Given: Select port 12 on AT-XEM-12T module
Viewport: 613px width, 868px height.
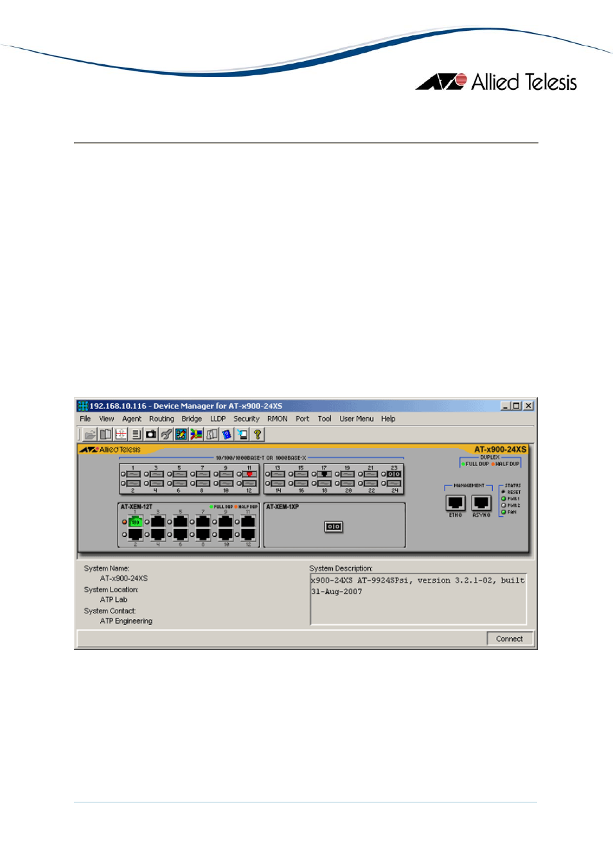Looking at the screenshot, I should tap(248, 534).
